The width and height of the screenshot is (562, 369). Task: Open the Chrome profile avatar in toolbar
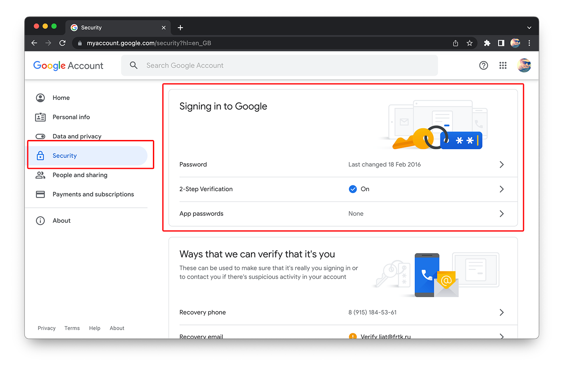pos(515,43)
